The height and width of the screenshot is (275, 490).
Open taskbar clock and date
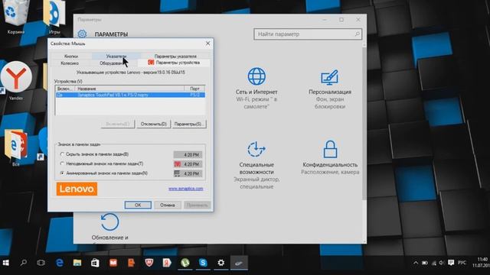pyautogui.click(x=482, y=263)
